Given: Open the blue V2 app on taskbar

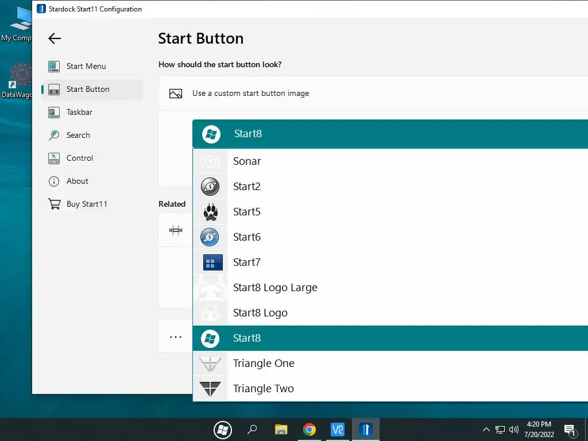Looking at the screenshot, I should (338, 430).
